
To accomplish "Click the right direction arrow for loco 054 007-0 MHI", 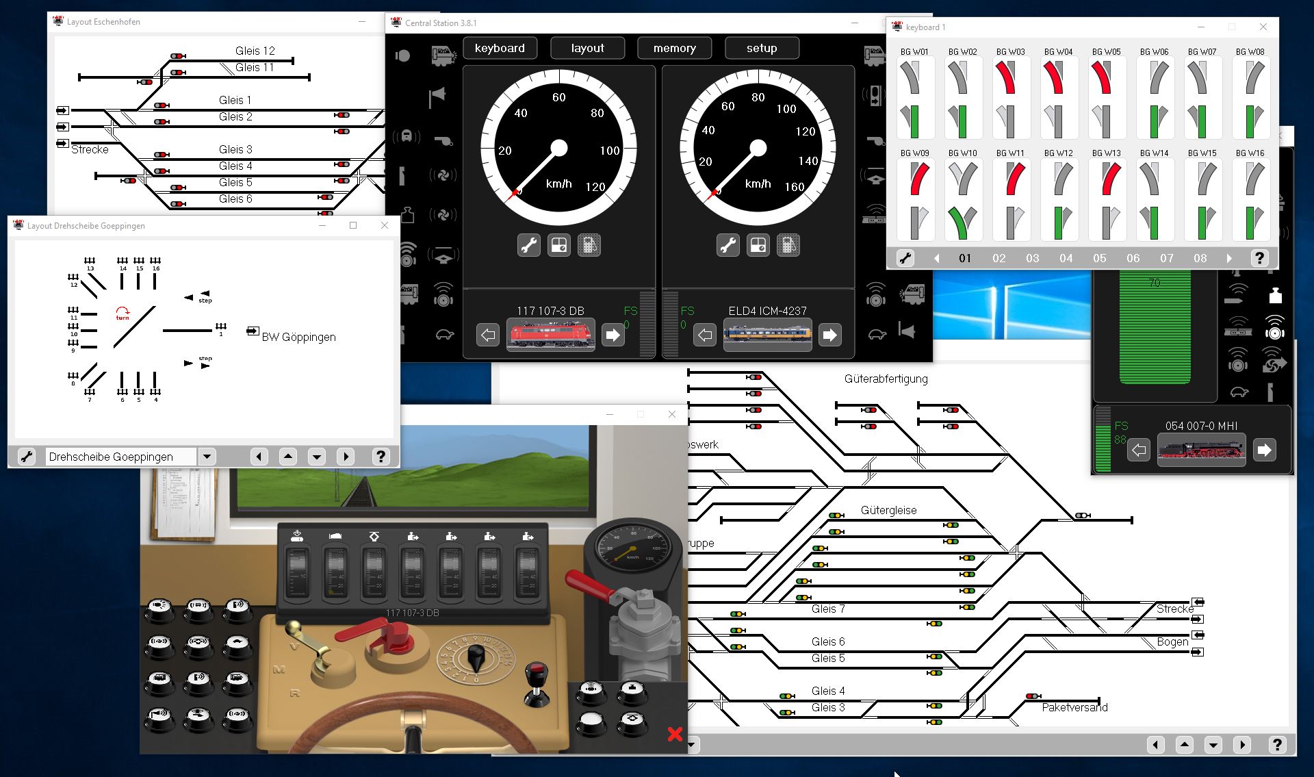I will [1264, 450].
